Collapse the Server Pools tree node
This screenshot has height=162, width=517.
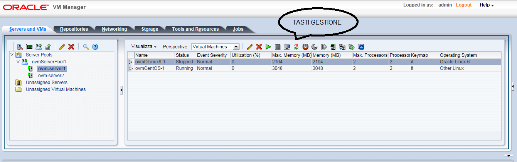point(12,55)
